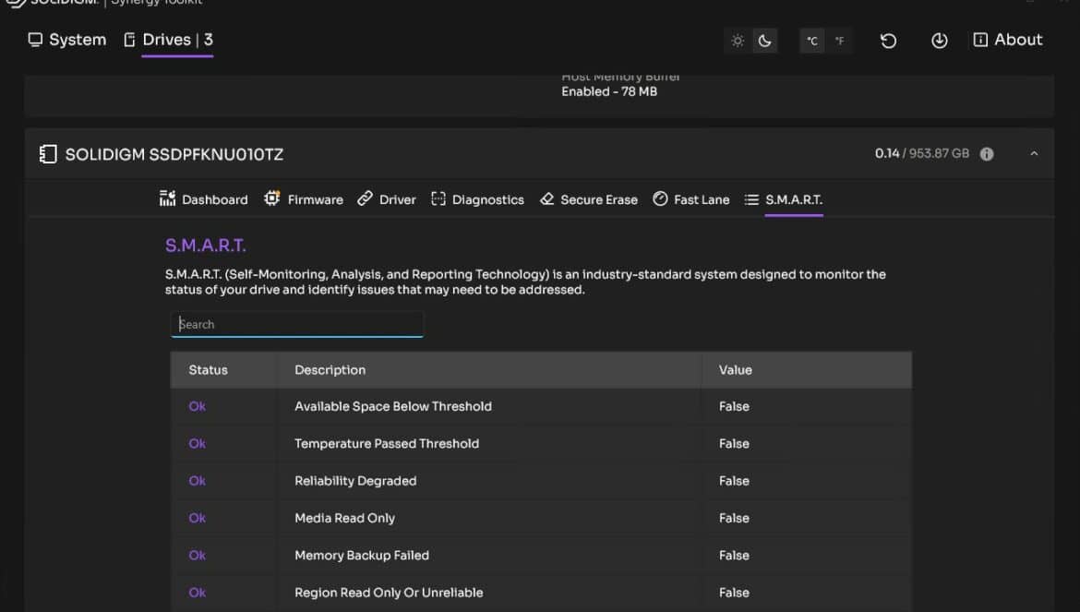Click the Diagnostics scan icon
Image resolution: width=1080 pixels, height=612 pixels.
438,199
